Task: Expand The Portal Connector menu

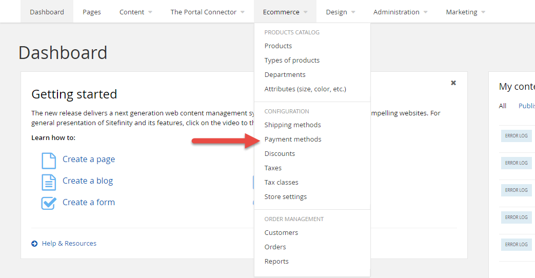Action: point(207,12)
